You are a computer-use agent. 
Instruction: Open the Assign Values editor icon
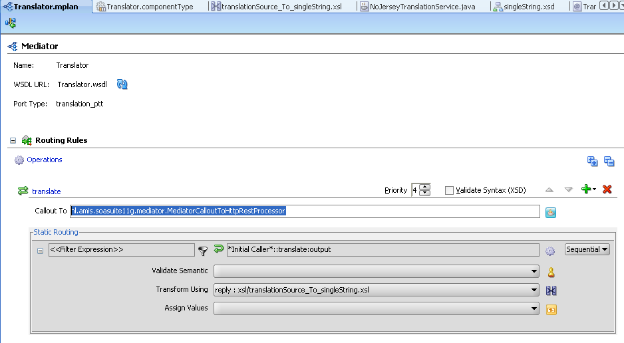point(551,310)
